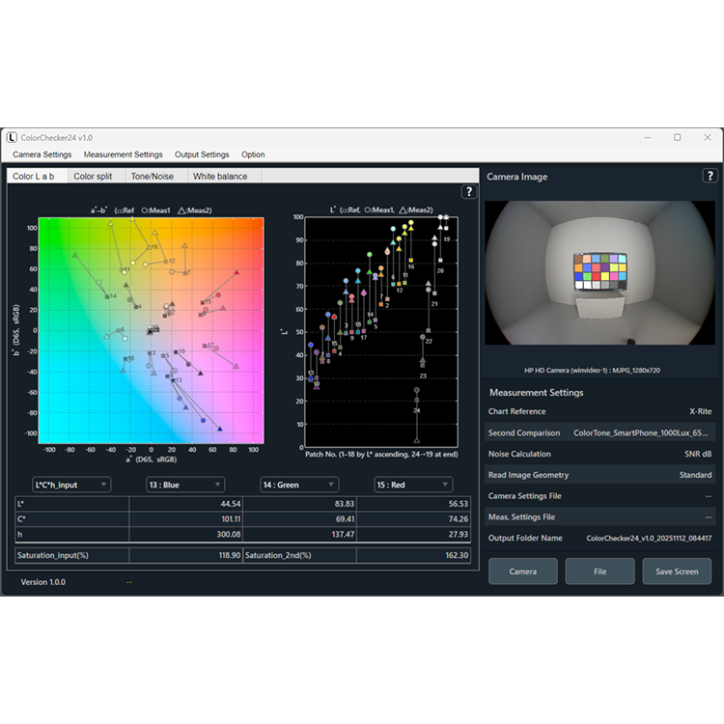
Task: Click the camera image preview thumbnail
Action: pyautogui.click(x=599, y=273)
